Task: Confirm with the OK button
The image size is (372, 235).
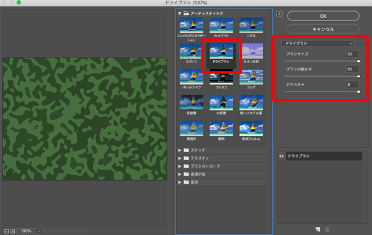Action: point(323,16)
